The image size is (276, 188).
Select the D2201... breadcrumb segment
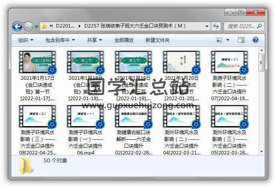[65, 26]
